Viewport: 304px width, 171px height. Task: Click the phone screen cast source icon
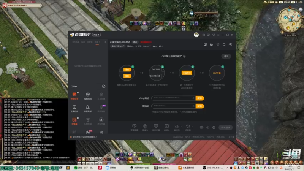[x=156, y=128]
